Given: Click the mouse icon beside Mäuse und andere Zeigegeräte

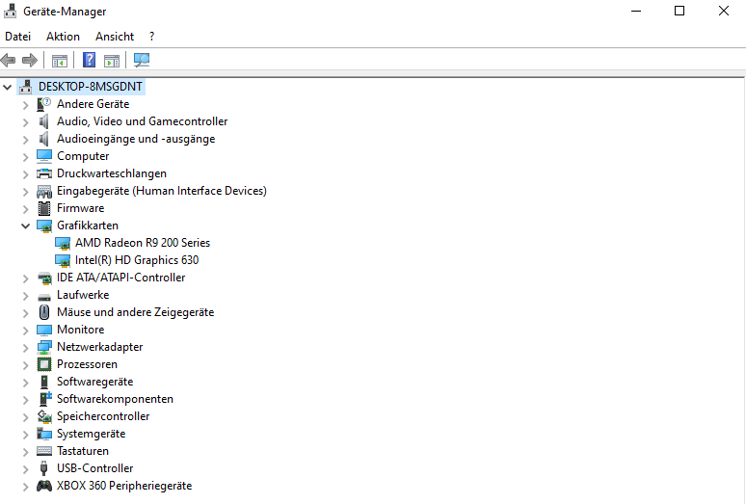Looking at the screenshot, I should click(x=43, y=312).
